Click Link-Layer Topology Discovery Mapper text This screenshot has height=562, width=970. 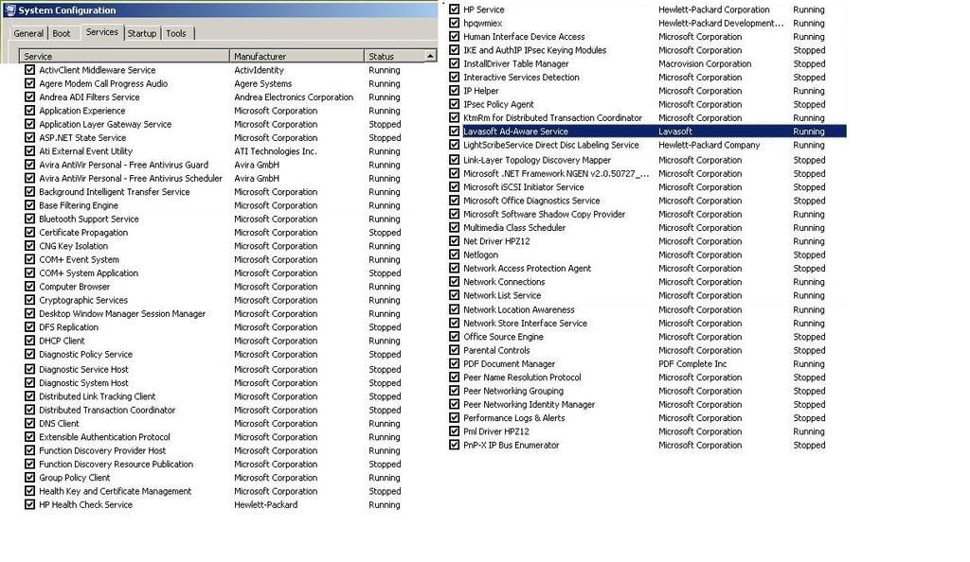tap(537, 160)
